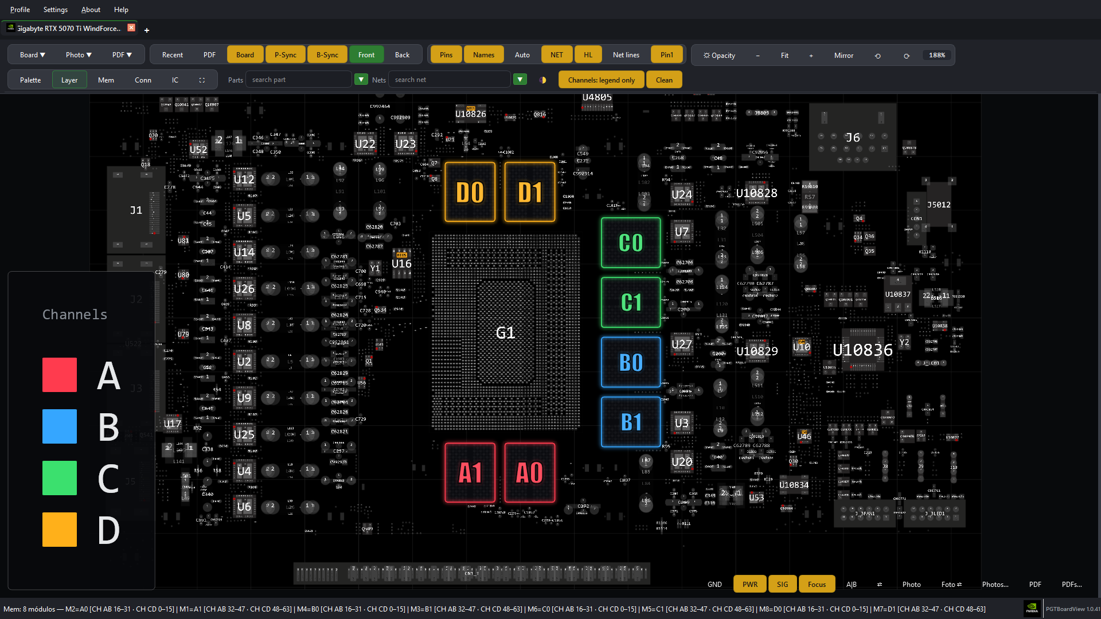This screenshot has height=619, width=1101.
Task: Open the Recent files button
Action: point(173,55)
